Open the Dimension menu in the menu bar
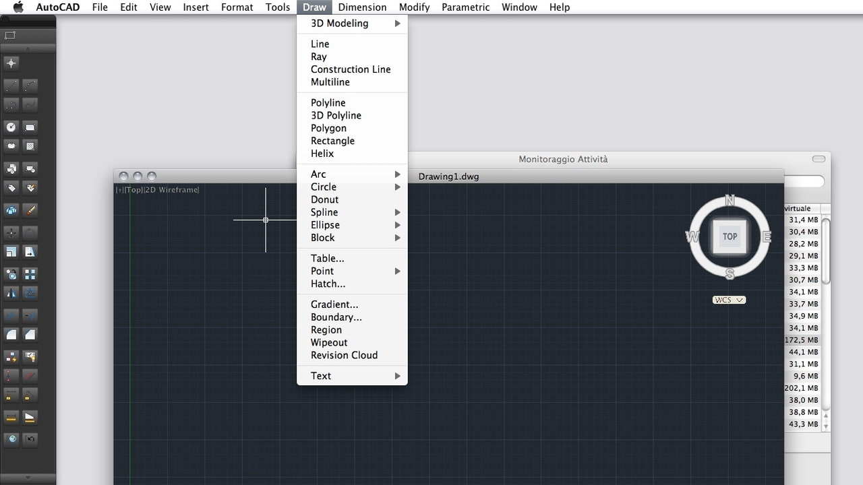Screen dimensions: 863x485 tap(362, 7)
